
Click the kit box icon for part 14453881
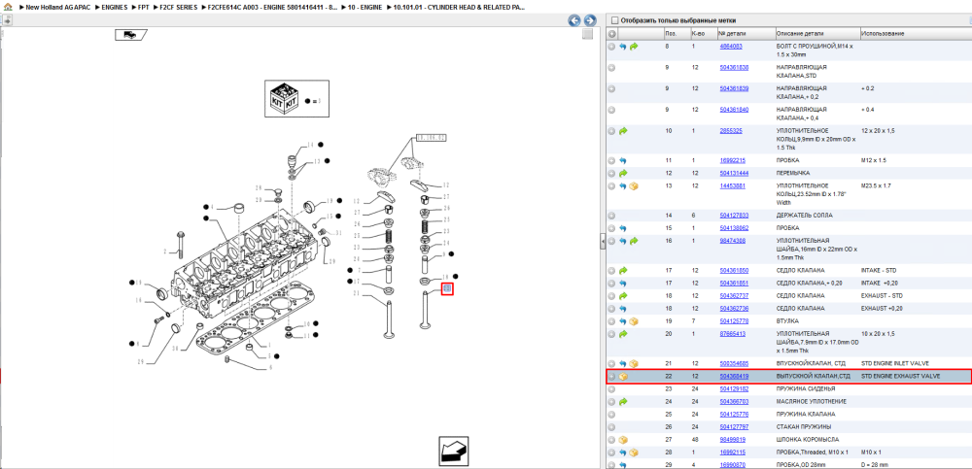pyautogui.click(x=634, y=185)
